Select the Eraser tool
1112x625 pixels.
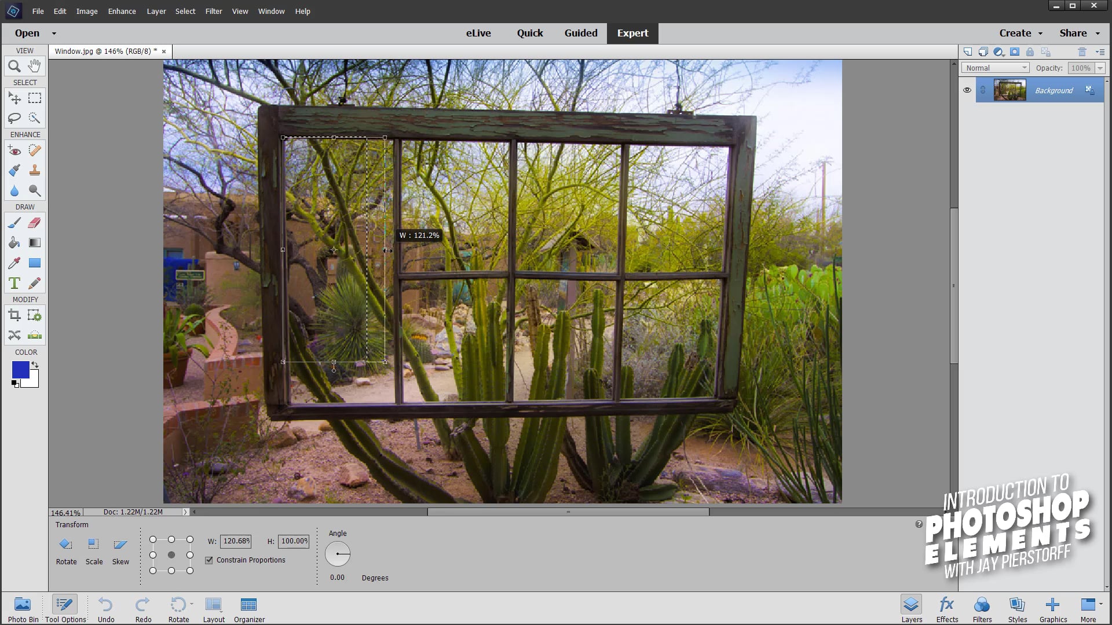point(35,223)
